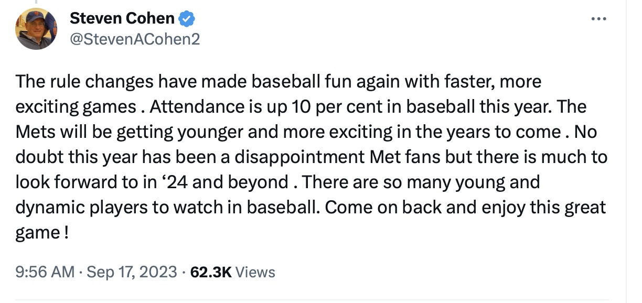This screenshot has width=642, height=303.
Task: Open the three-dot more options menu
Action: [x=598, y=19]
